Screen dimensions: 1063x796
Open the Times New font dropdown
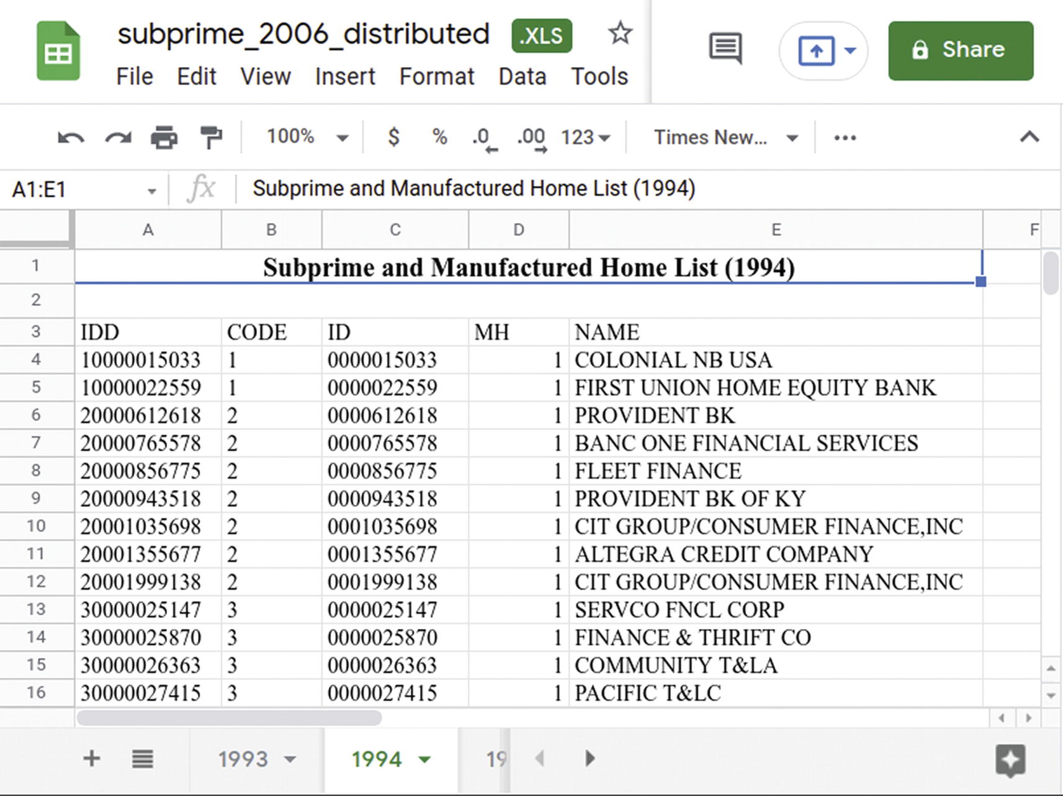[725, 137]
